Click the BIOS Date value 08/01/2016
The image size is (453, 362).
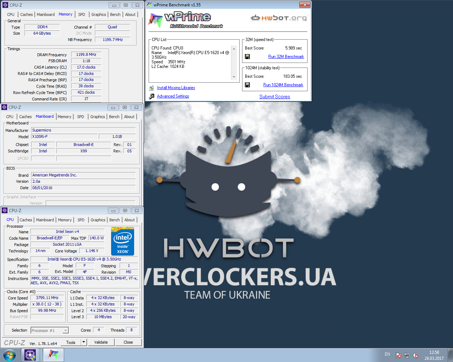pos(84,188)
